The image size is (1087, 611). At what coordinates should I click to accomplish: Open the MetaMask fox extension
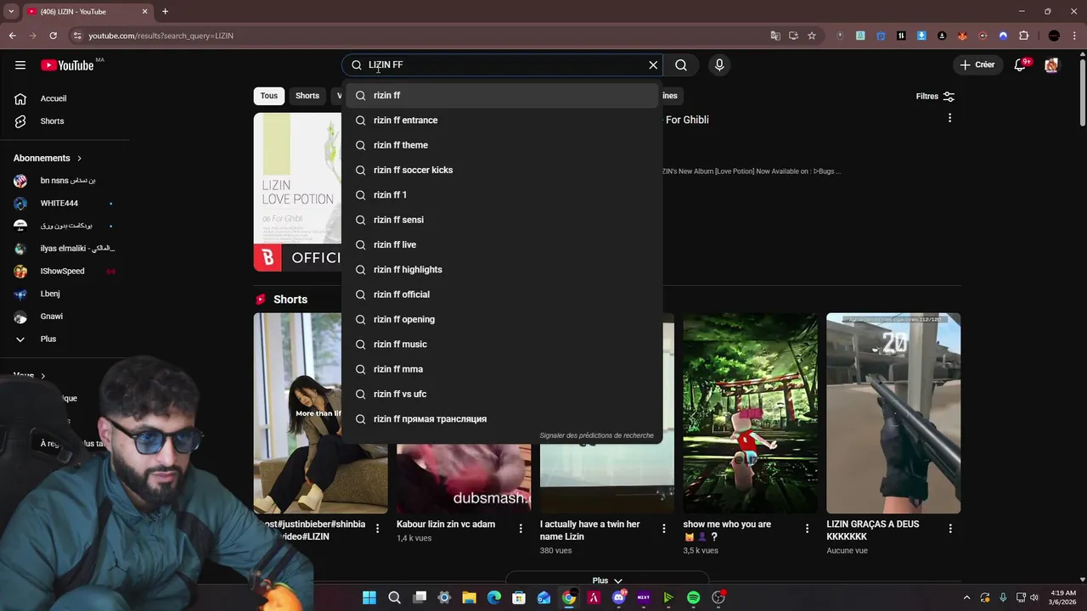click(x=962, y=36)
